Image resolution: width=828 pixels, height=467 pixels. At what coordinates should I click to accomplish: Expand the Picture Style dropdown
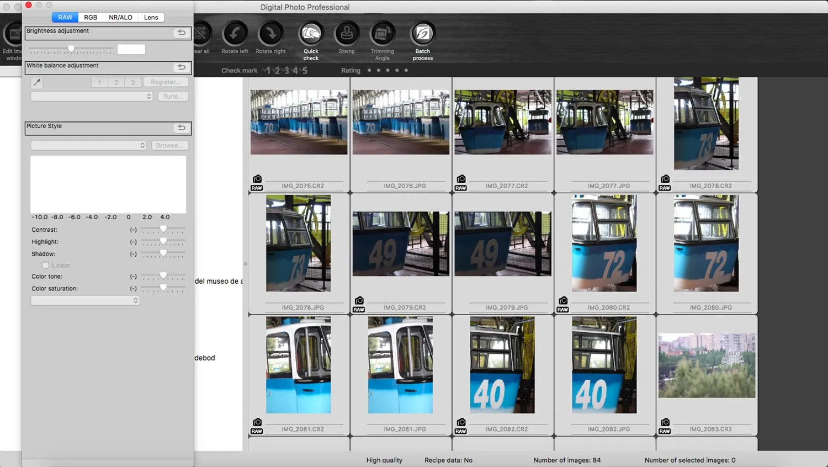click(88, 145)
